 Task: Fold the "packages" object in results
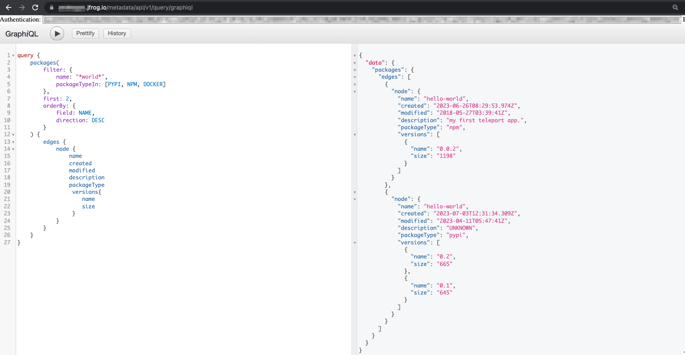354,70
